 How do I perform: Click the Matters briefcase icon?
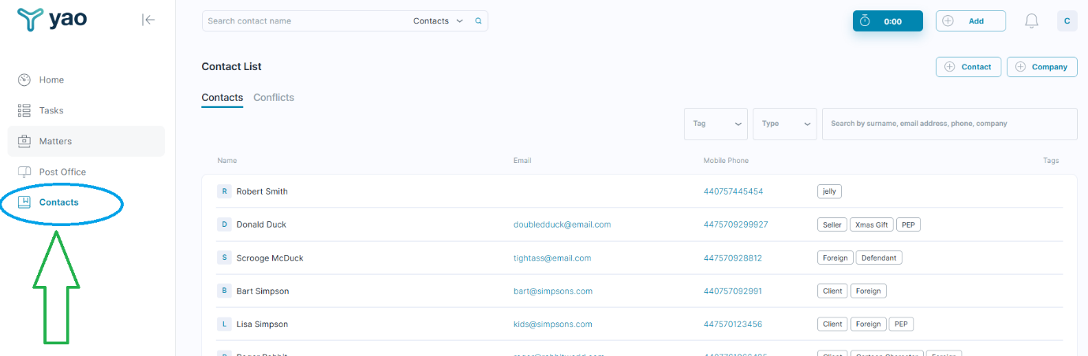[x=24, y=141]
